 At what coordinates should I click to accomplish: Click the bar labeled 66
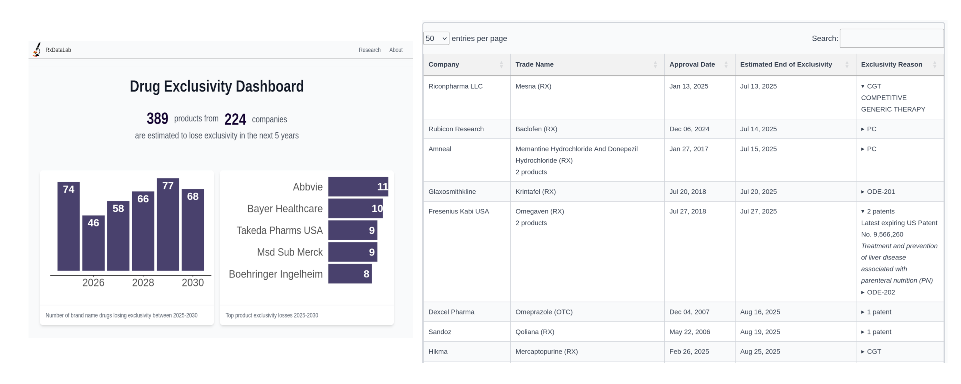pyautogui.click(x=143, y=231)
